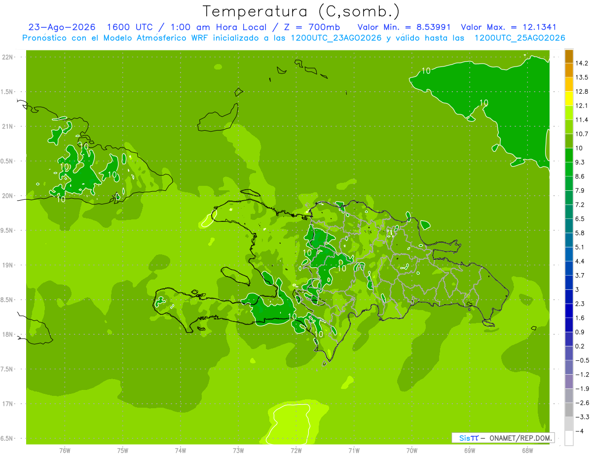Click "Valor Min. = 8.53991" text
This screenshot has width=592, height=457.
coord(404,27)
